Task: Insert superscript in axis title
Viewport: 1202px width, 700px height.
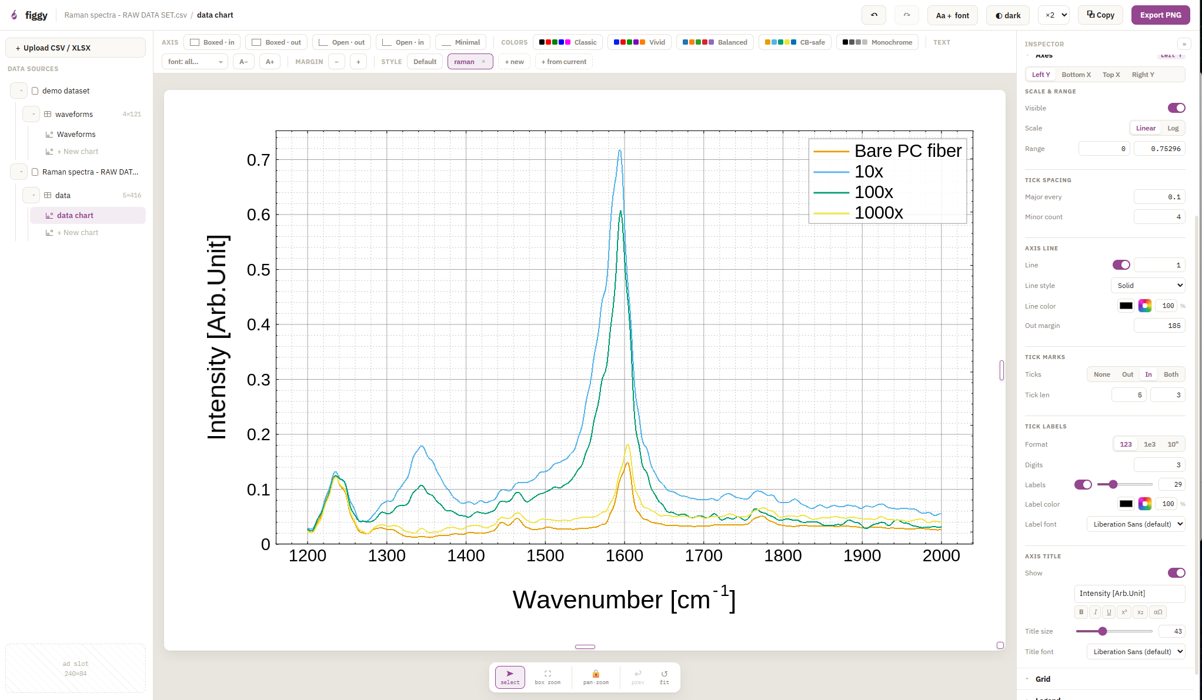Action: click(1124, 612)
